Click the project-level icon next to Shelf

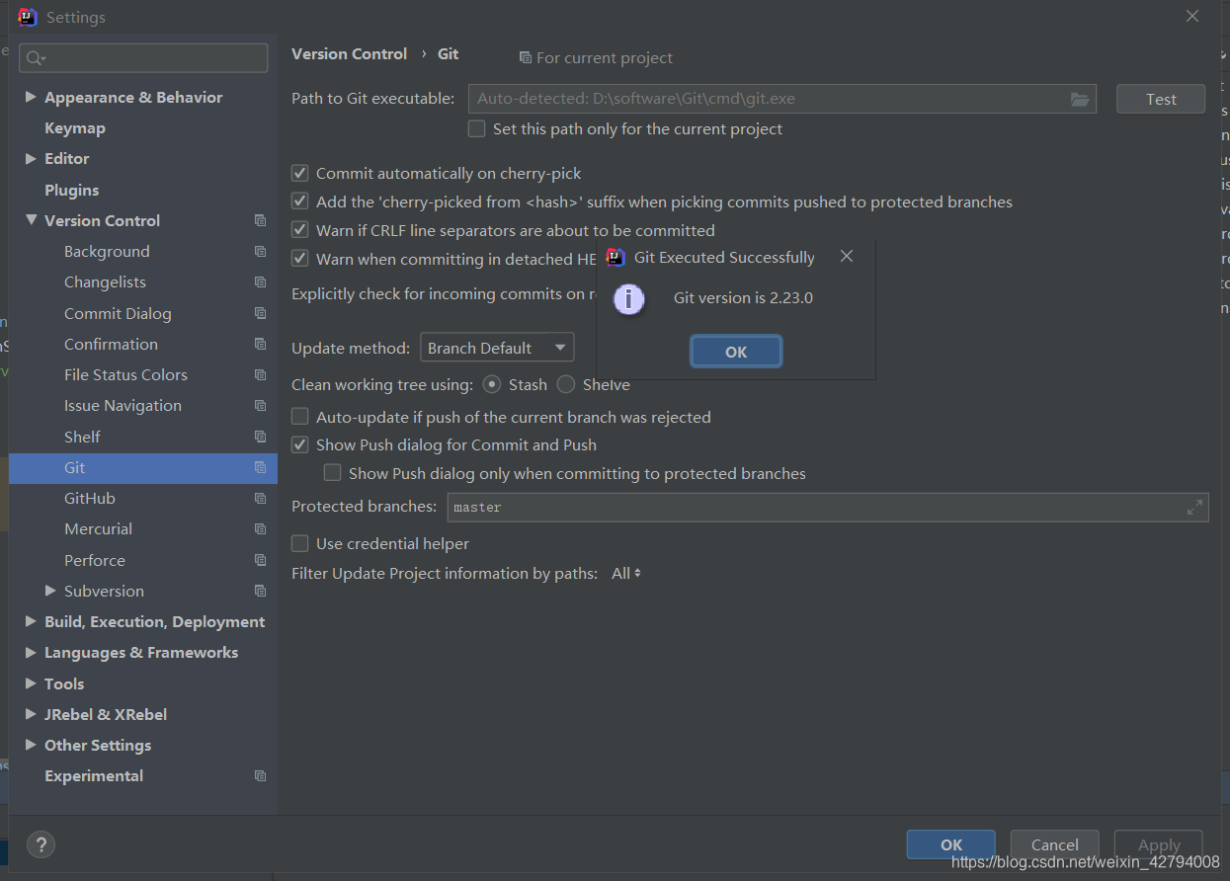260,437
